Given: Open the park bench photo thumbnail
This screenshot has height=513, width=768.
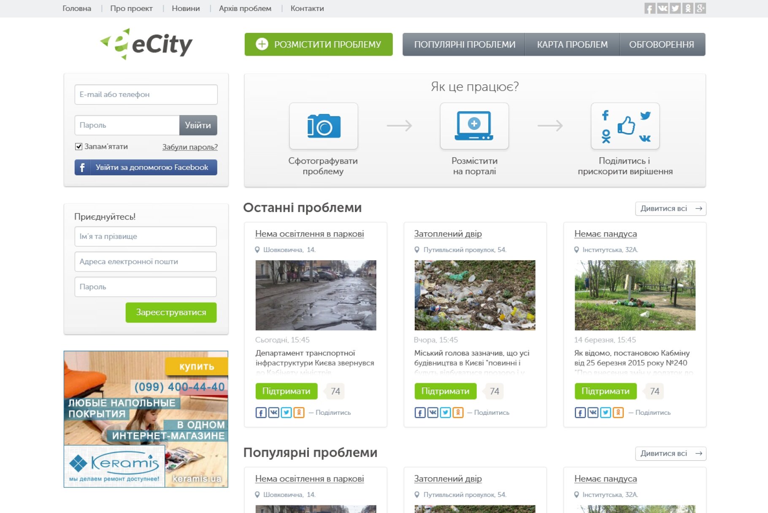Looking at the screenshot, I should [x=635, y=295].
